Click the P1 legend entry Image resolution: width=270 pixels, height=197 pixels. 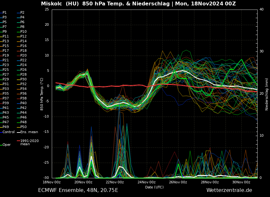point(4,13)
